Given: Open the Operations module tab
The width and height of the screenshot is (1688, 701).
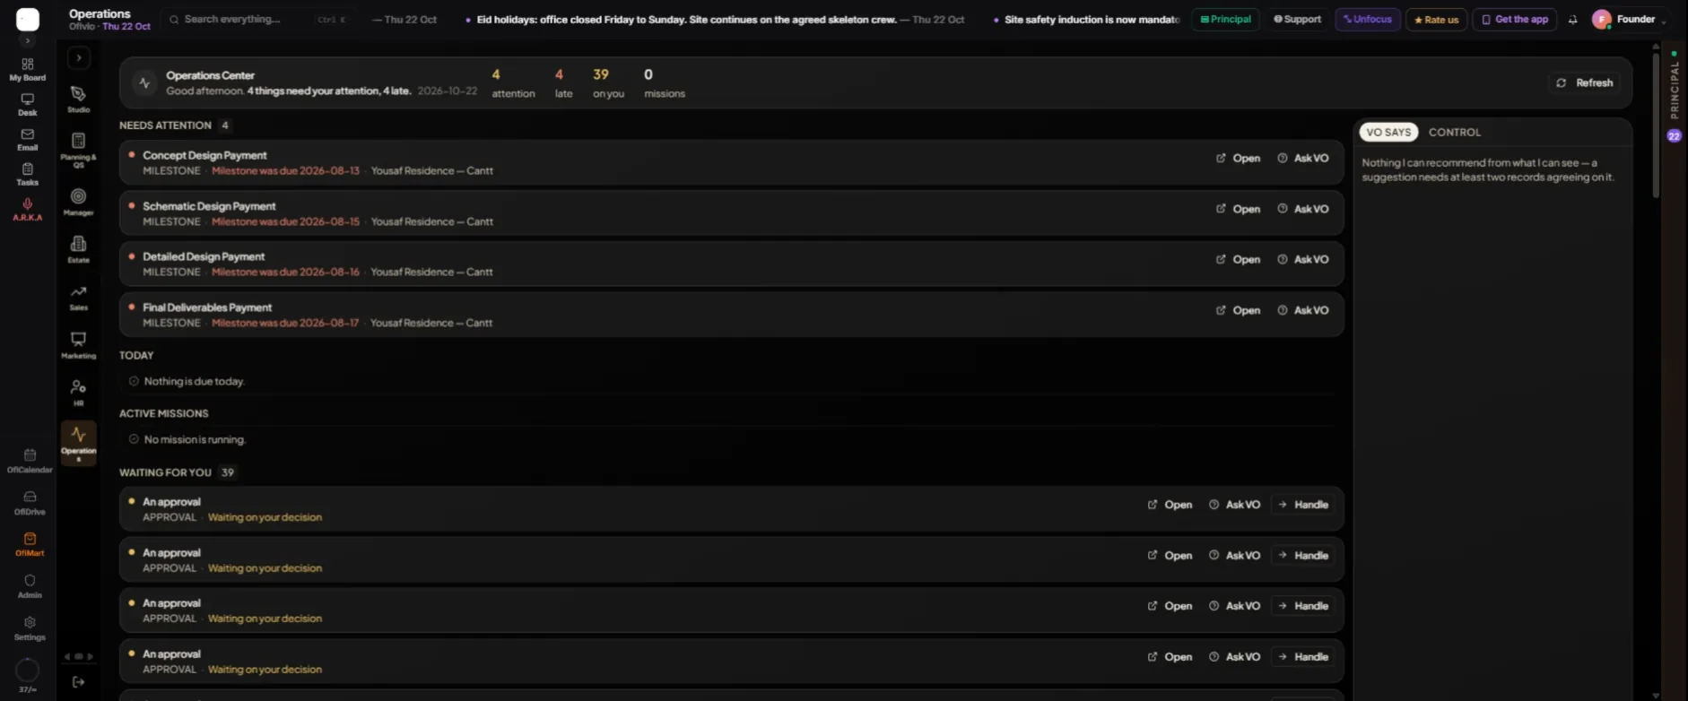Looking at the screenshot, I should point(79,443).
